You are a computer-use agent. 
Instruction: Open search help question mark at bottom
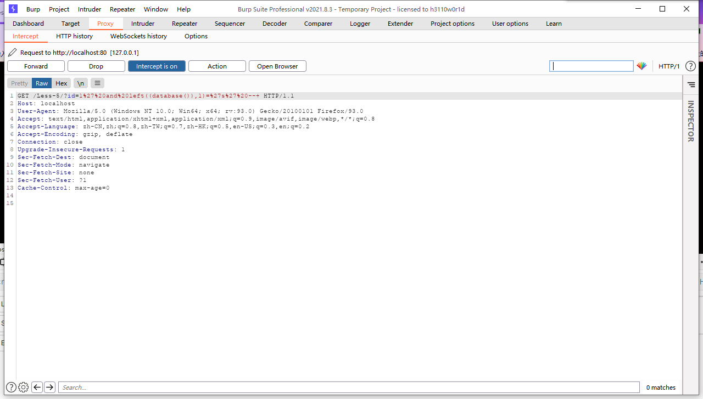coord(10,387)
